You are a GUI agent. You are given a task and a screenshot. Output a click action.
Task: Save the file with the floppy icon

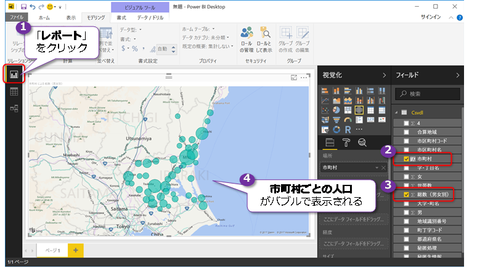[x=23, y=7]
